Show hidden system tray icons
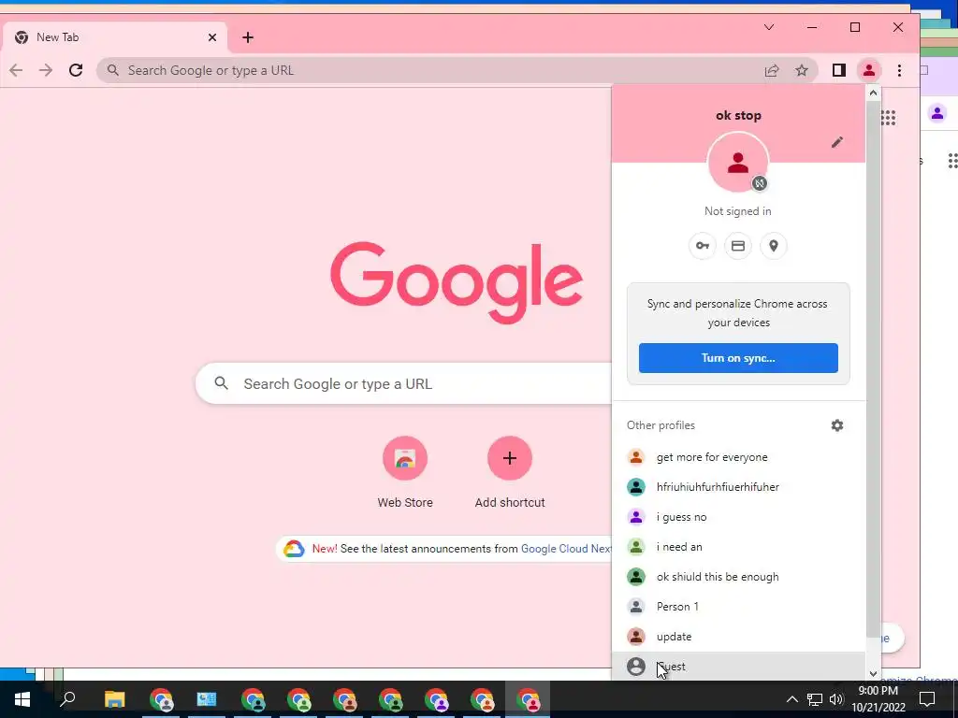This screenshot has width=958, height=718. pos(791,699)
